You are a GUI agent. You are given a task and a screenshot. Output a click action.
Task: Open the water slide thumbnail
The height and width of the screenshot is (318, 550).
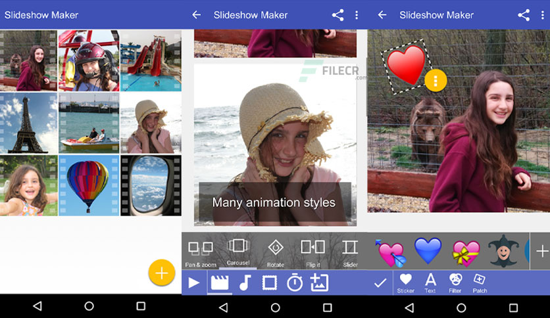151,60
